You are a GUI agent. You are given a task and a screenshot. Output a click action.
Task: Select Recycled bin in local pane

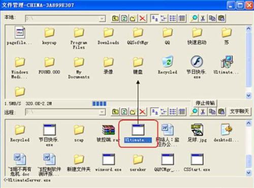pos(167,65)
